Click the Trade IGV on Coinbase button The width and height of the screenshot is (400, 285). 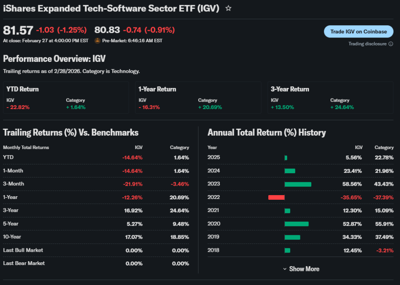(x=359, y=32)
